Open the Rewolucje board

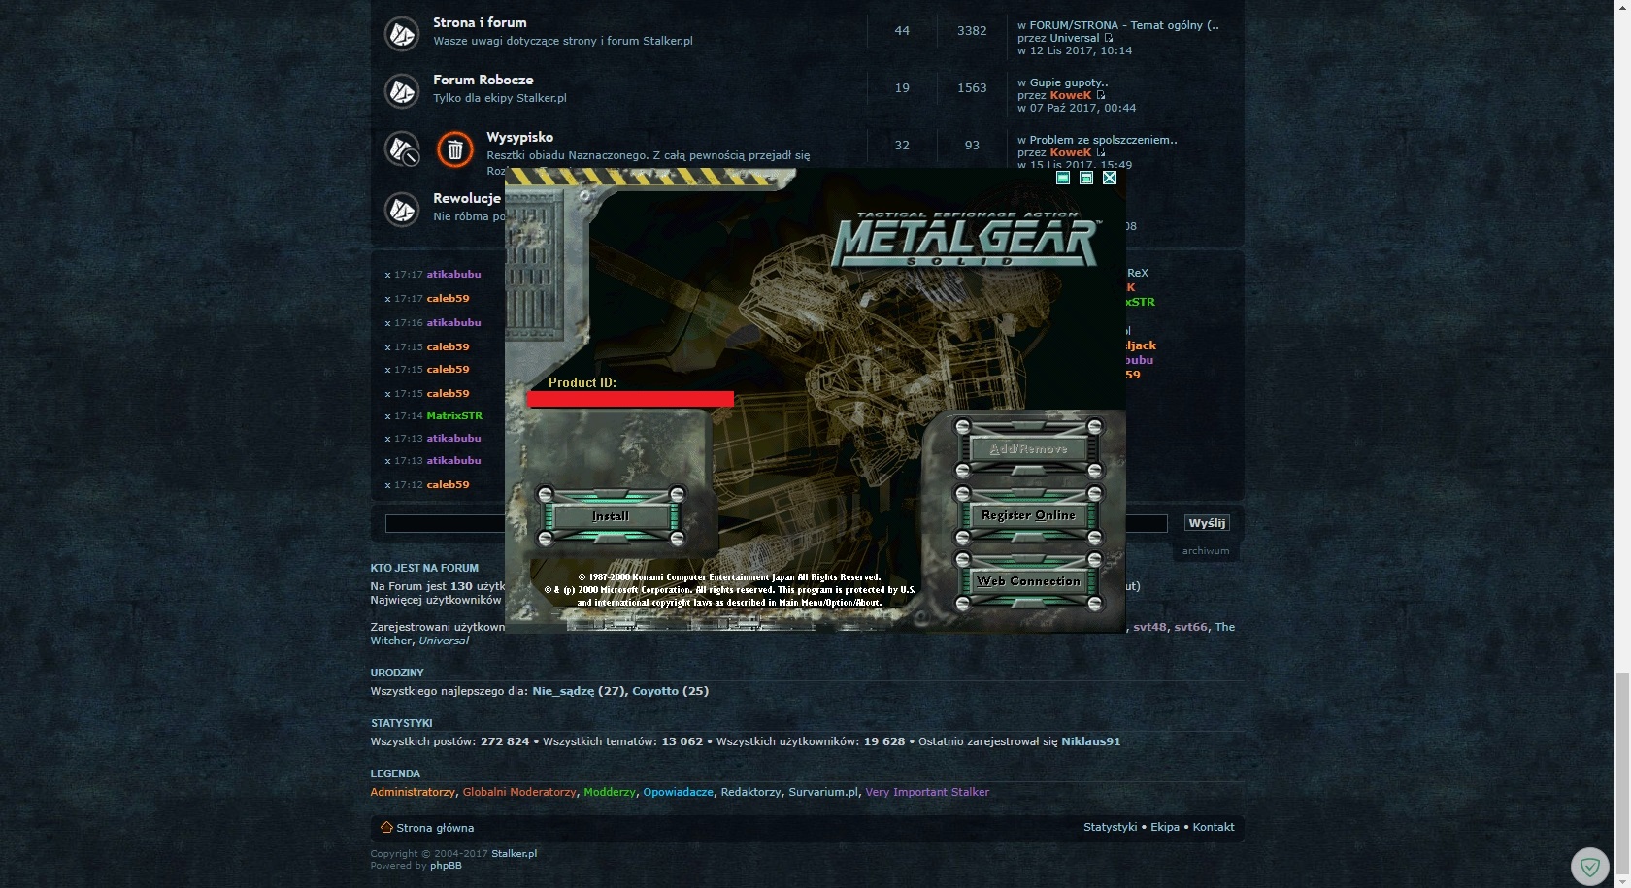(467, 198)
